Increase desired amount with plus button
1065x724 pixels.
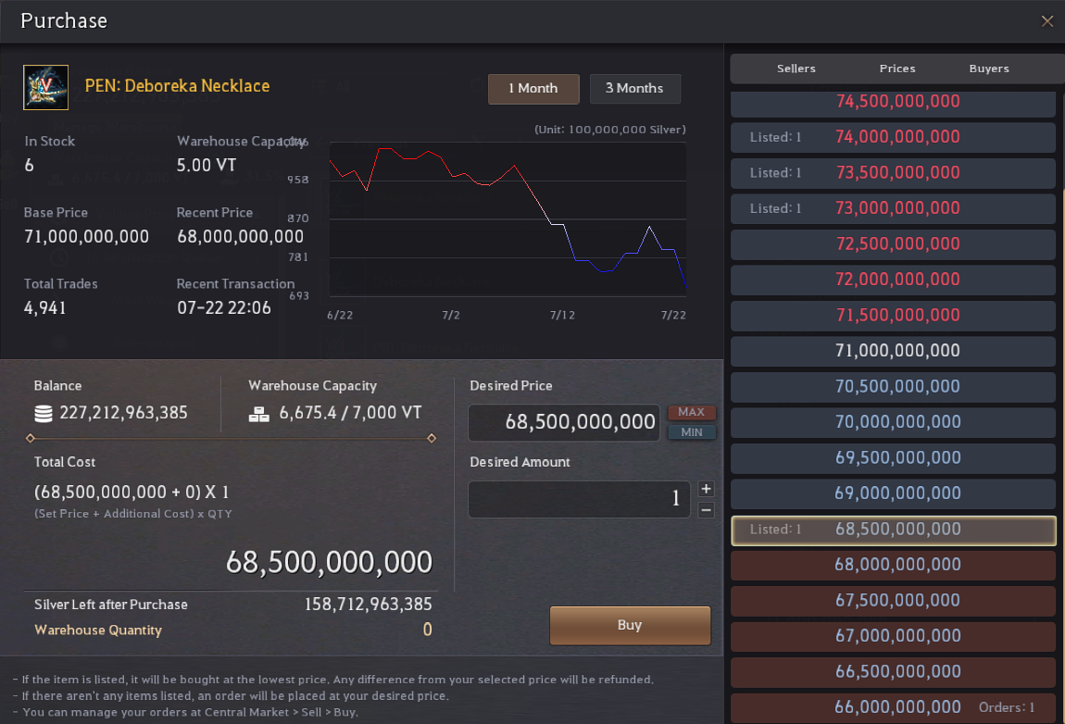pos(707,489)
